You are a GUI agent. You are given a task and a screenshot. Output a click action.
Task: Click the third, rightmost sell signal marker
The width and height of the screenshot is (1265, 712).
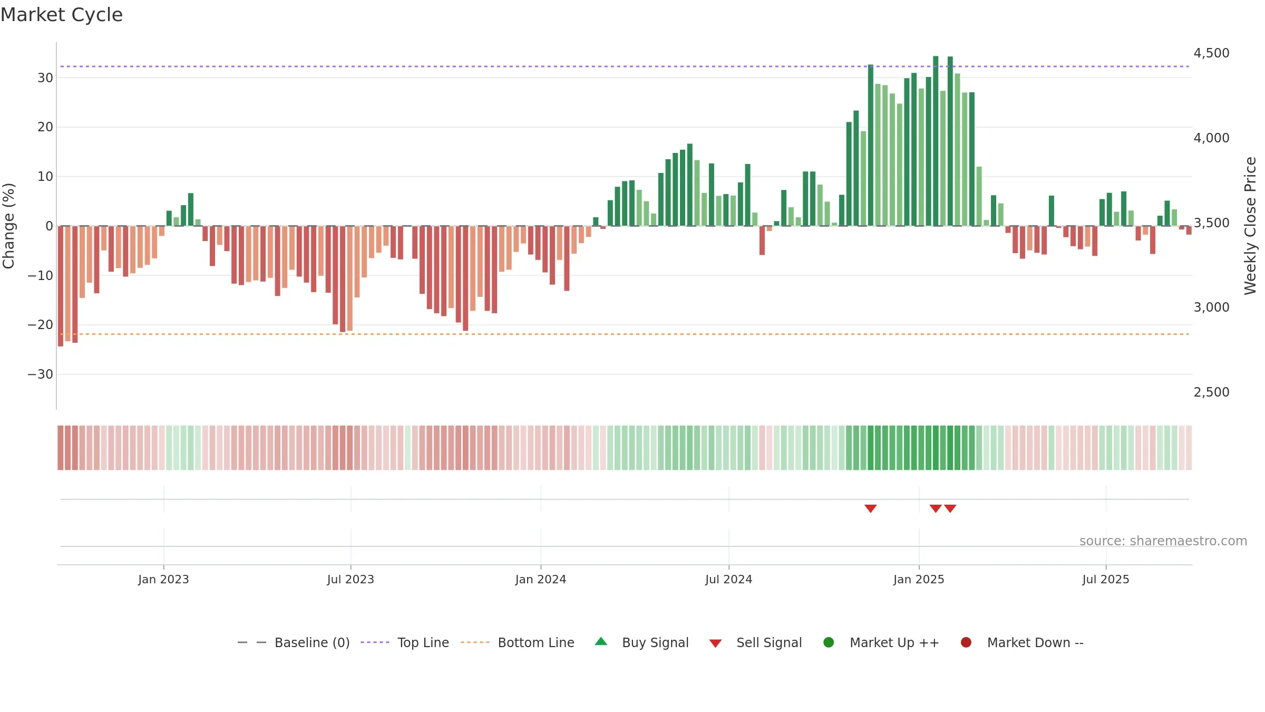(950, 508)
